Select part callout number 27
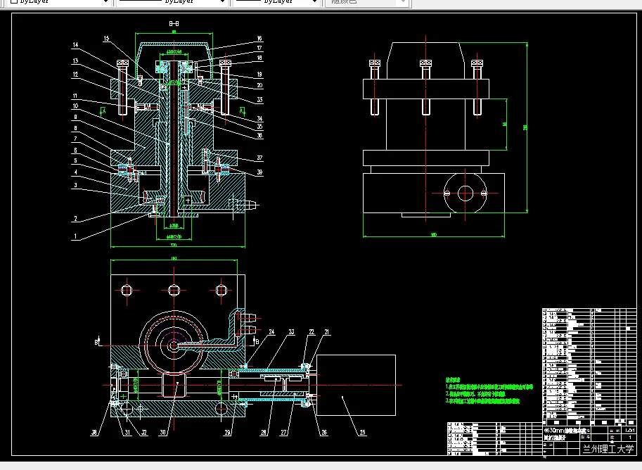The width and height of the screenshot is (642, 470). pyautogui.click(x=283, y=432)
